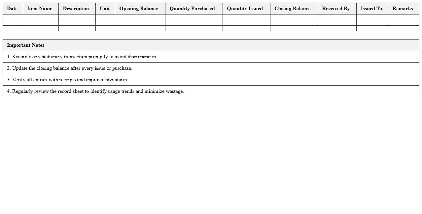Click the Received By column header
Screen dimensions: 422x214
[336, 9]
